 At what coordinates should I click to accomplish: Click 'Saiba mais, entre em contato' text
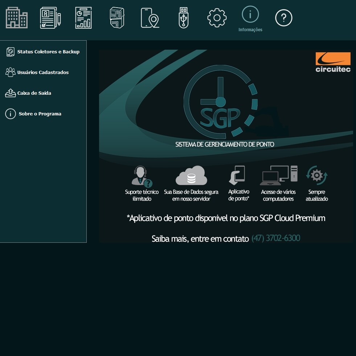(x=200, y=239)
